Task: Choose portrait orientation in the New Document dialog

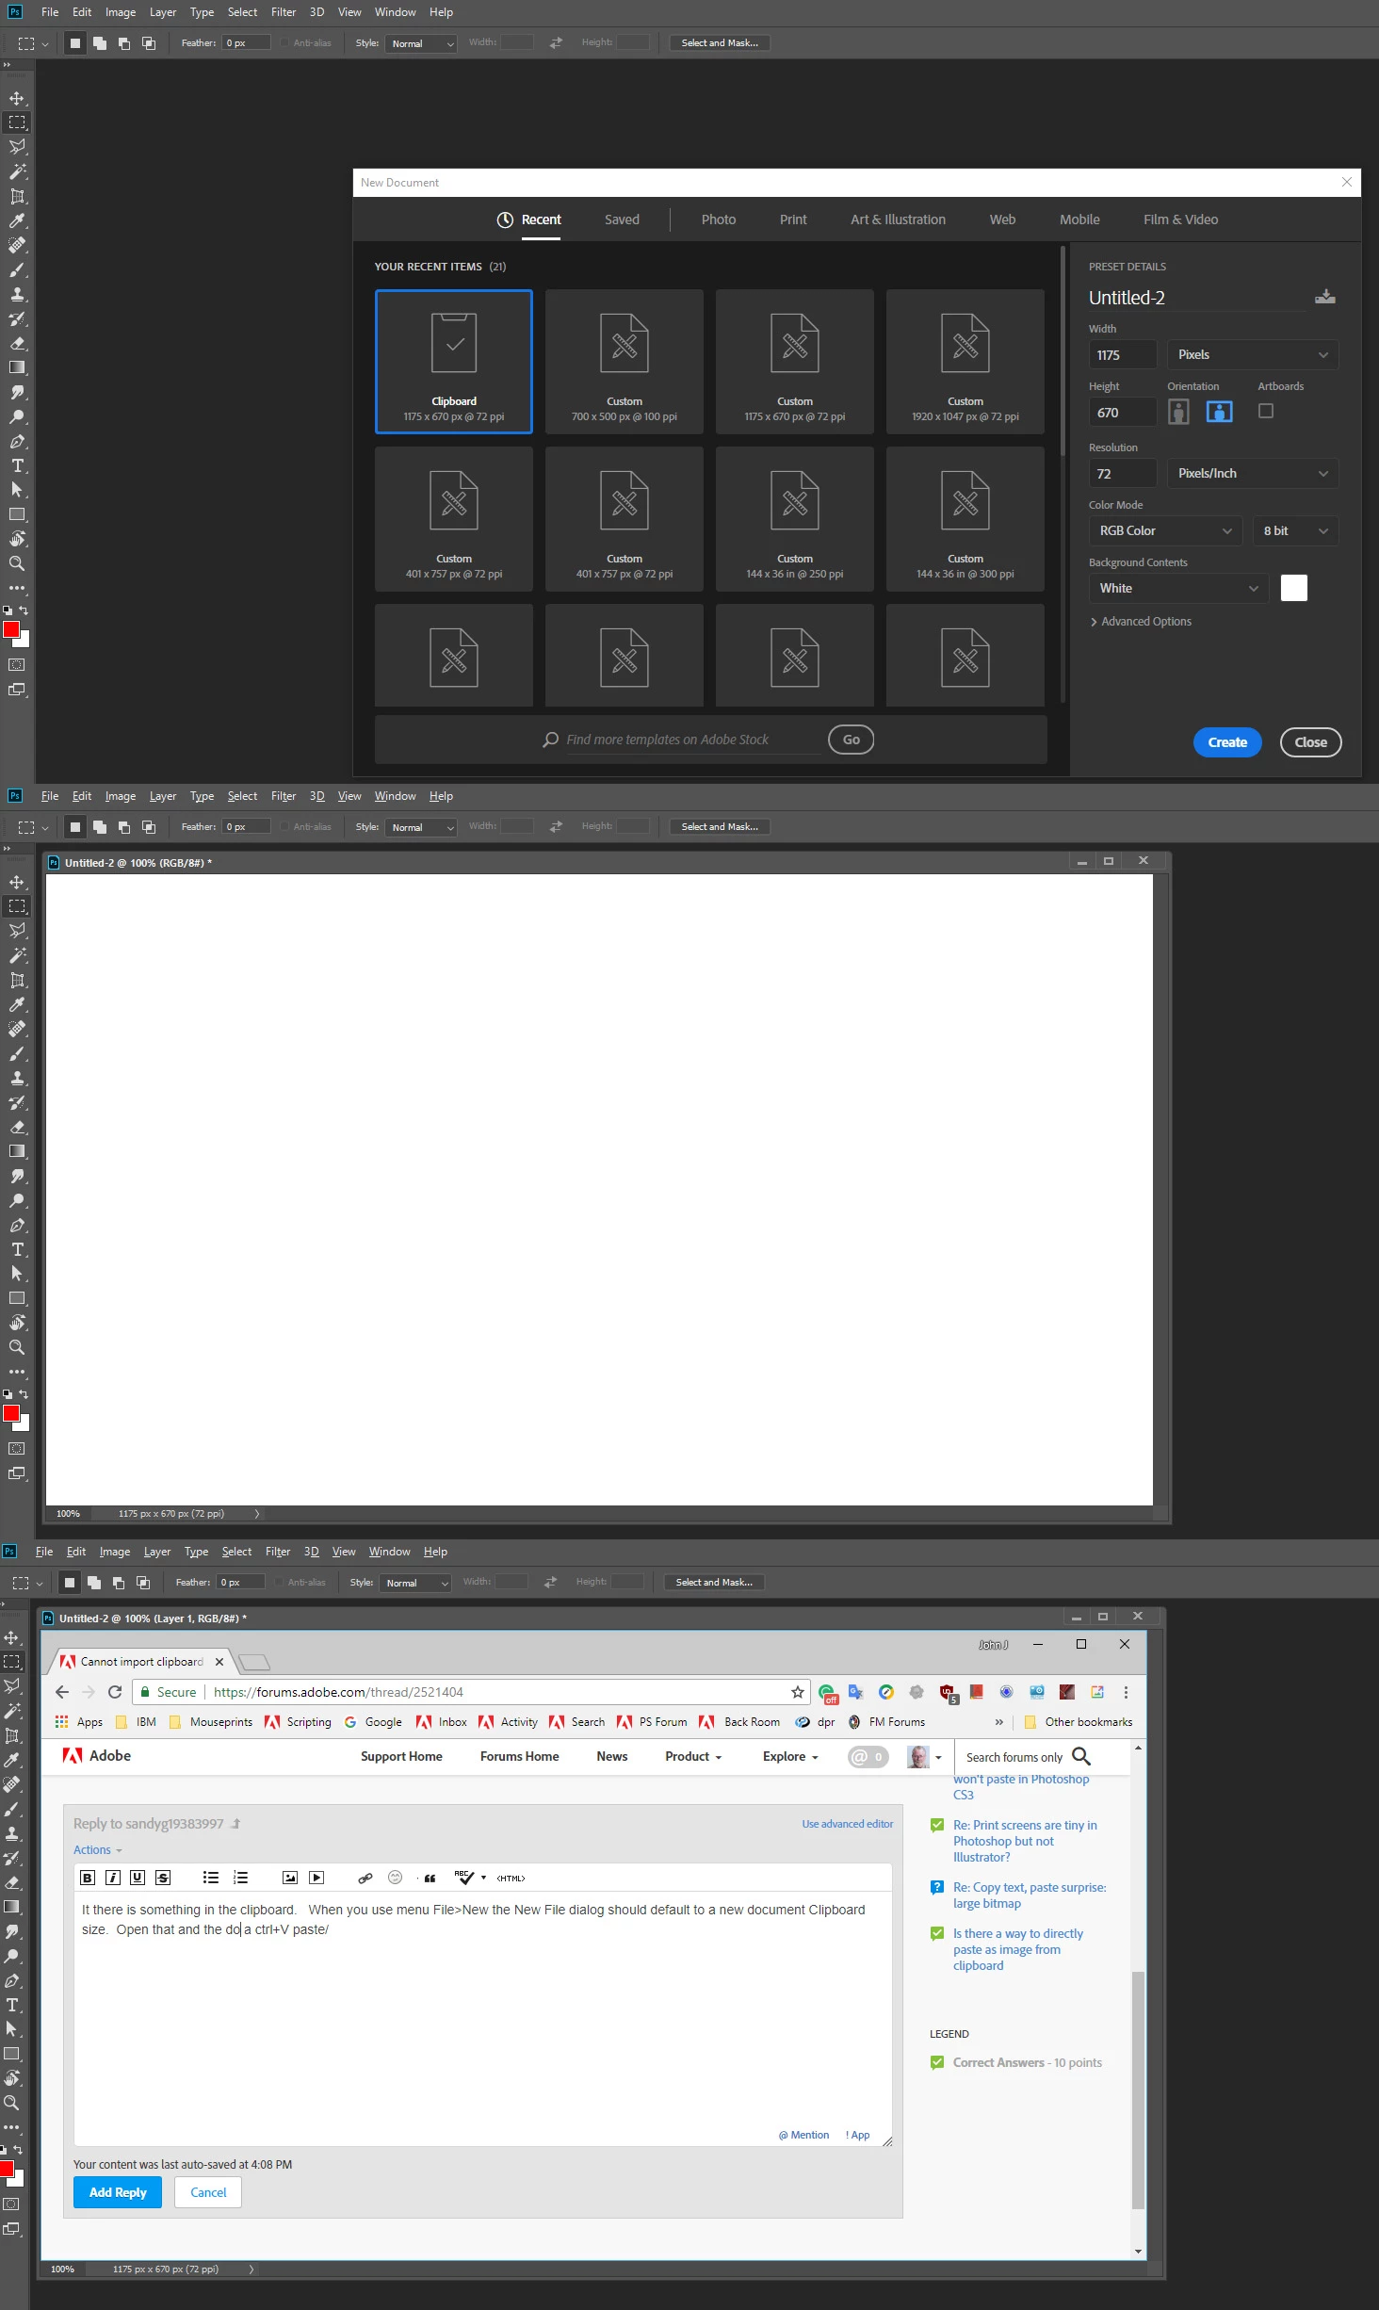Action: click(x=1178, y=412)
